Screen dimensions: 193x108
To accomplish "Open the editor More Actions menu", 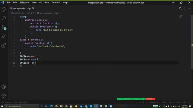I will point(189,8).
